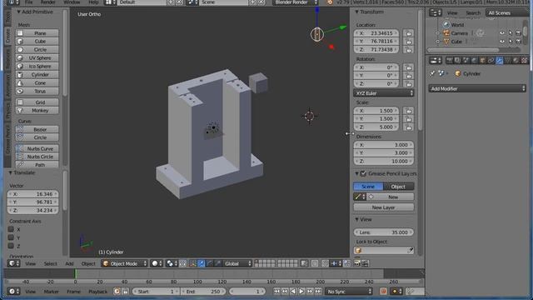Click the Cone primitive icon
Image resolution: width=533 pixels, height=300 pixels.
tap(20, 82)
